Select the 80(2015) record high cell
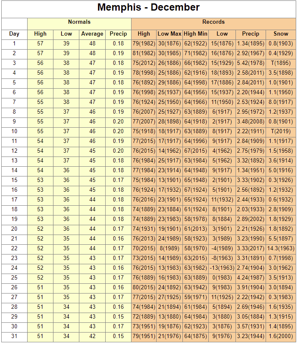Screen dimensions: 297x344 coord(144,288)
